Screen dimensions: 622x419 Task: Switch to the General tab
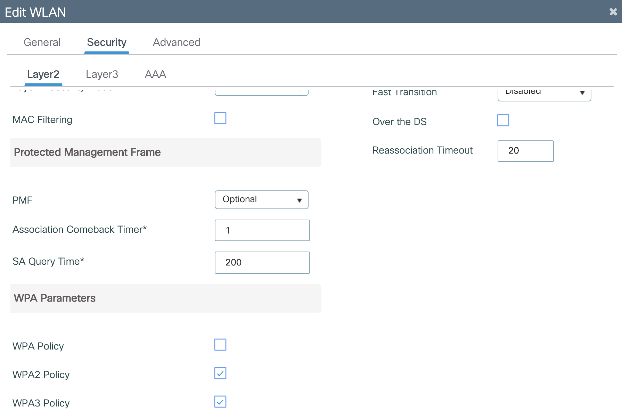[x=42, y=42]
